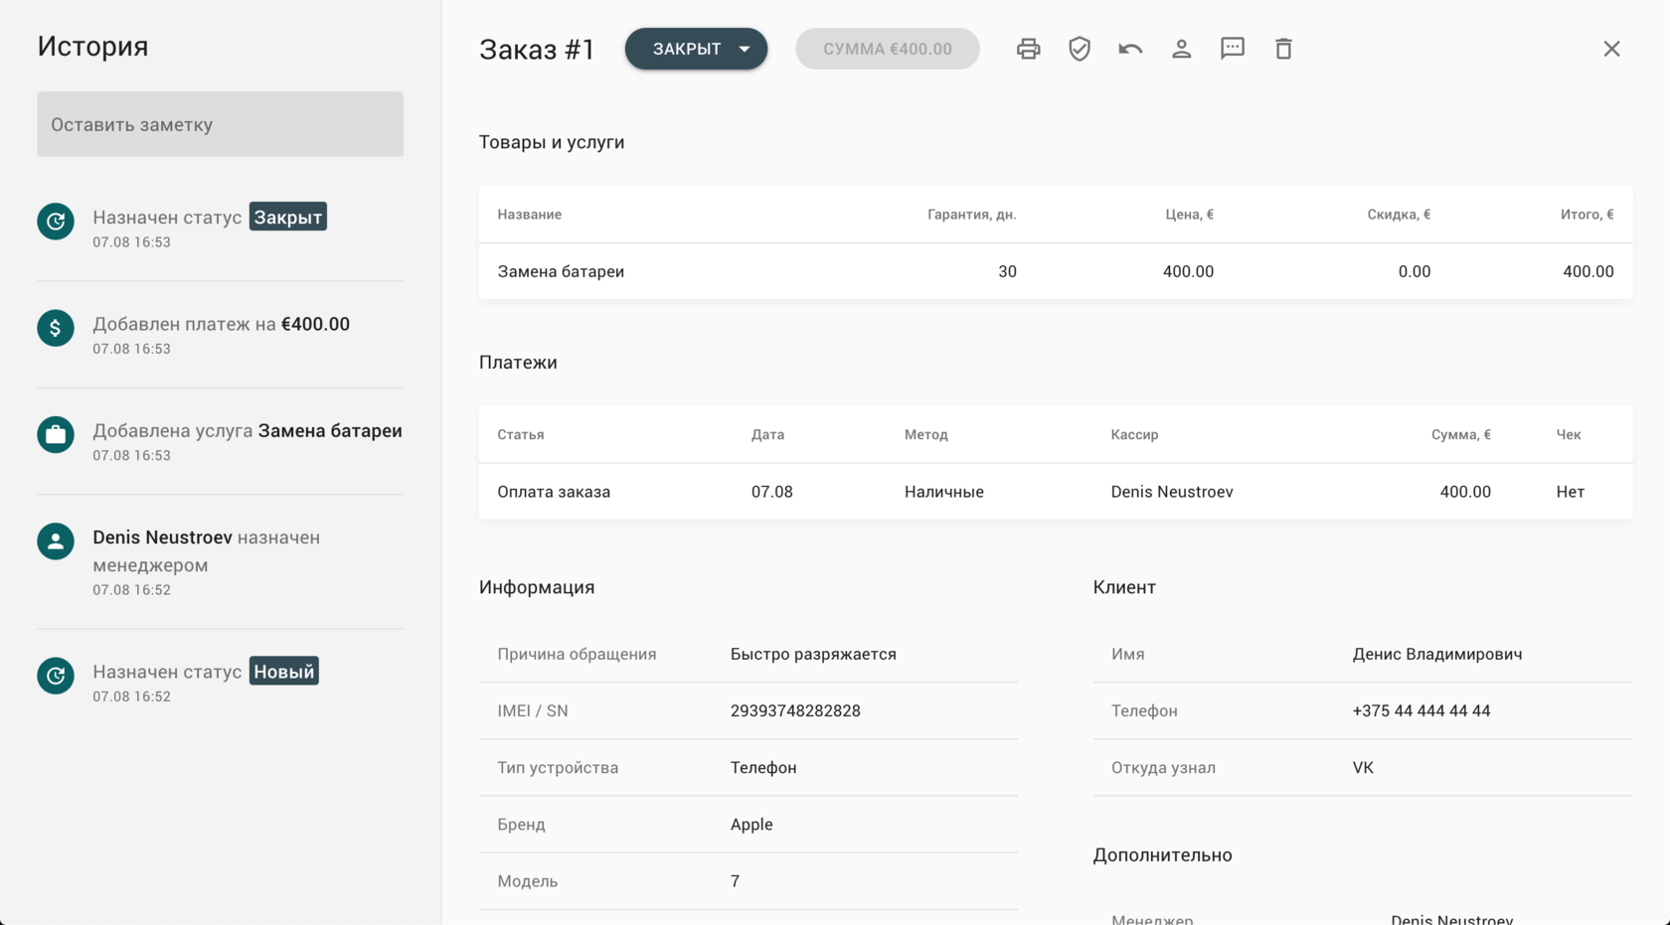The image size is (1670, 925).
Task: Click status icon next to Закрыт history entry
Action: click(56, 221)
